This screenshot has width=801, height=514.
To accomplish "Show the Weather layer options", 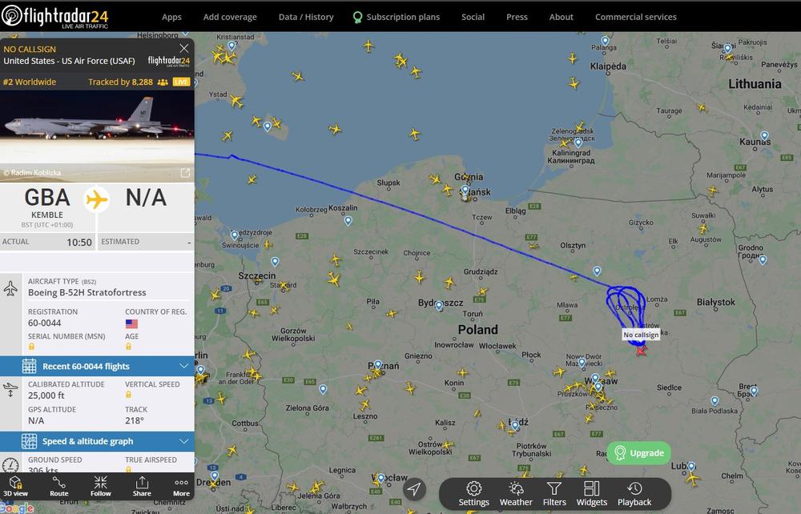I will pyautogui.click(x=515, y=493).
